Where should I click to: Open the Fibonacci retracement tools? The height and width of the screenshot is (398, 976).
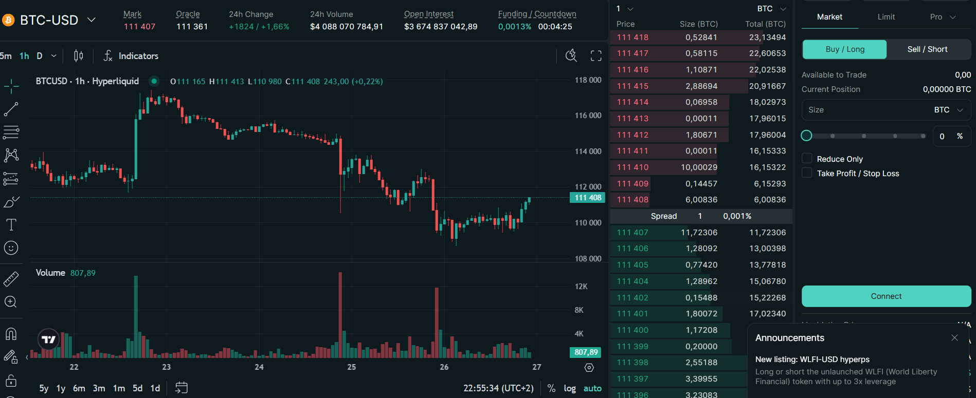click(x=11, y=132)
